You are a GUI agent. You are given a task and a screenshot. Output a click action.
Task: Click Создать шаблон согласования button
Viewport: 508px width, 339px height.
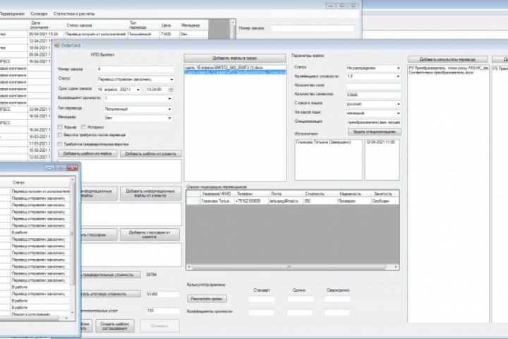115,326
